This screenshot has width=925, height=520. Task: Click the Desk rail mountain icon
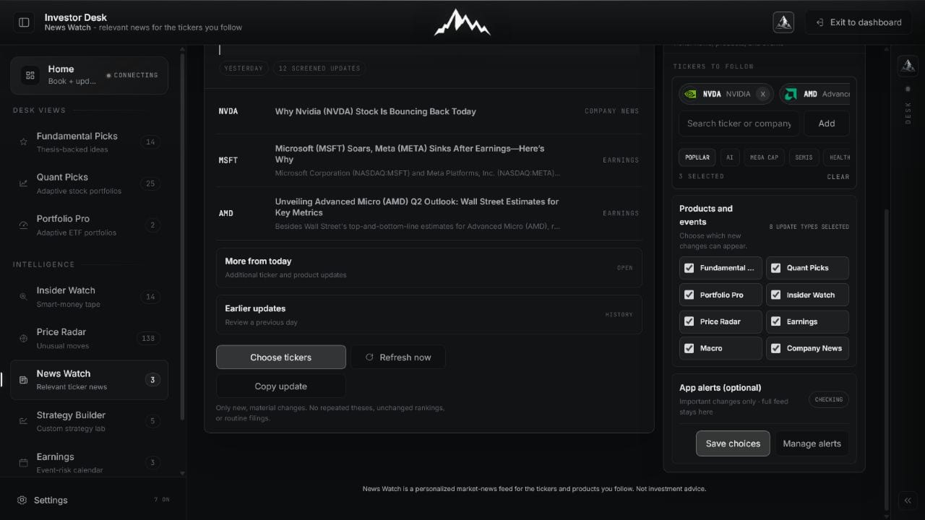point(908,66)
